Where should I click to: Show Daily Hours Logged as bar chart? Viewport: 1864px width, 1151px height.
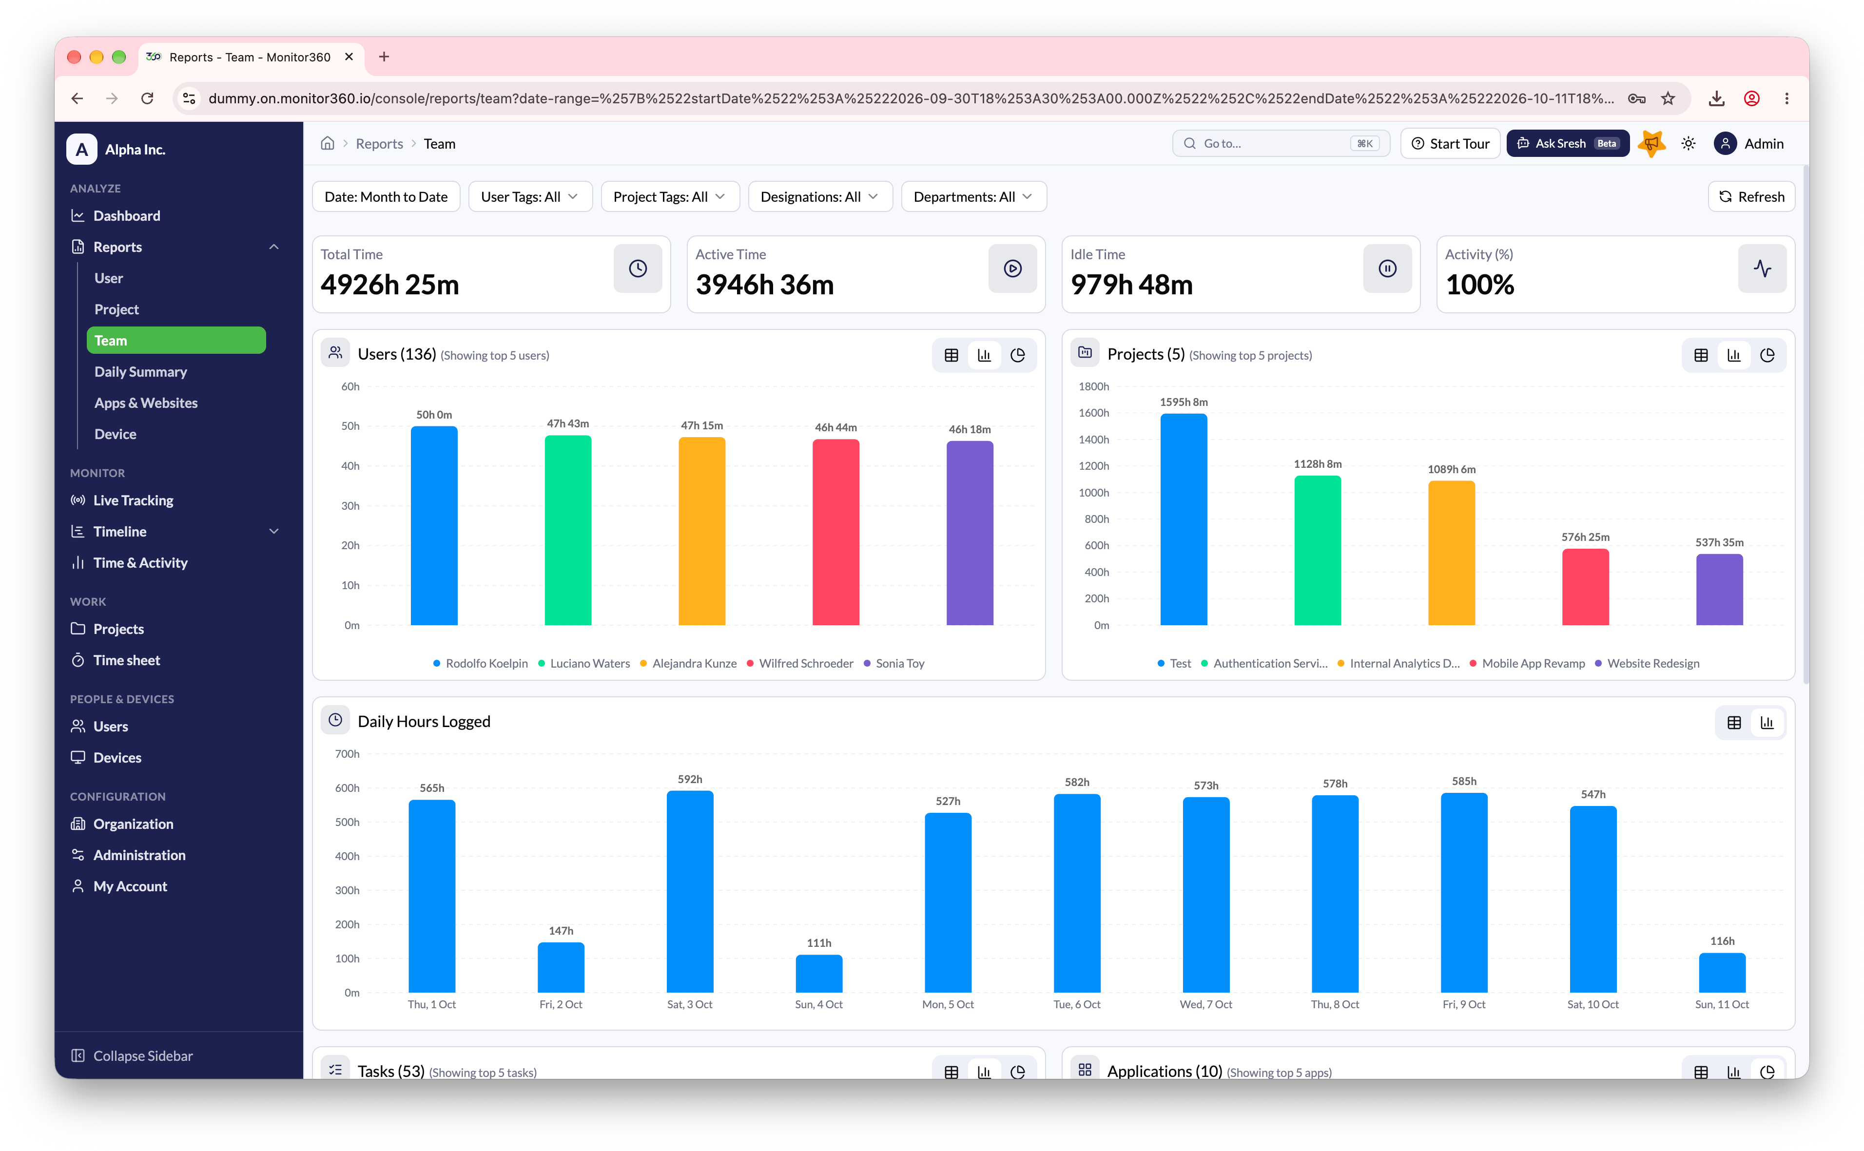click(x=1767, y=722)
